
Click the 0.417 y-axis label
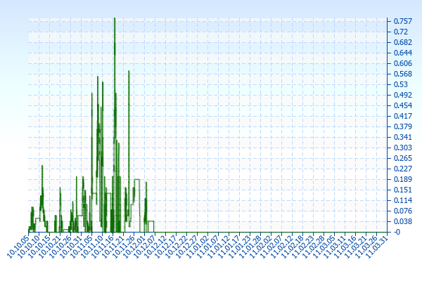pyautogui.click(x=402, y=116)
